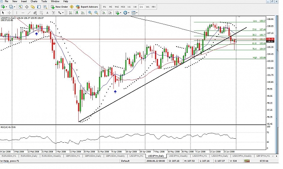Select the D1 timeframe button

(141, 7)
